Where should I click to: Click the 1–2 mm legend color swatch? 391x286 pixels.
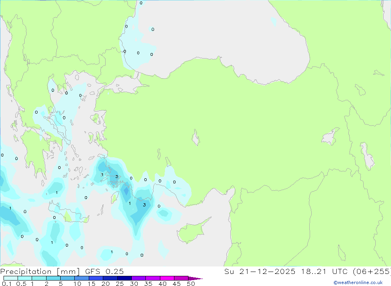(39, 278)
